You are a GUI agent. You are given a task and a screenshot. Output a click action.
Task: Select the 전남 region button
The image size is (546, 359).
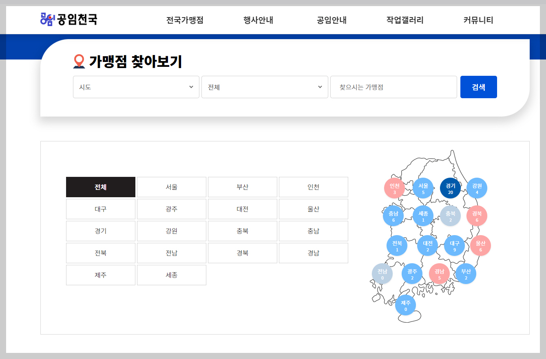coord(172,253)
